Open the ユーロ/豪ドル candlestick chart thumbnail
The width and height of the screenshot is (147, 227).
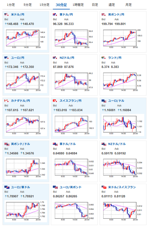pos(25,211)
